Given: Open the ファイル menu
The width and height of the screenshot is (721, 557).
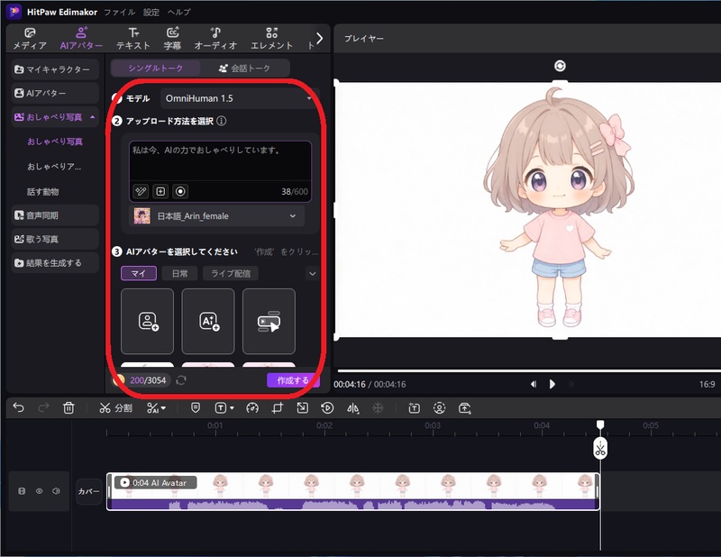Looking at the screenshot, I should (120, 12).
